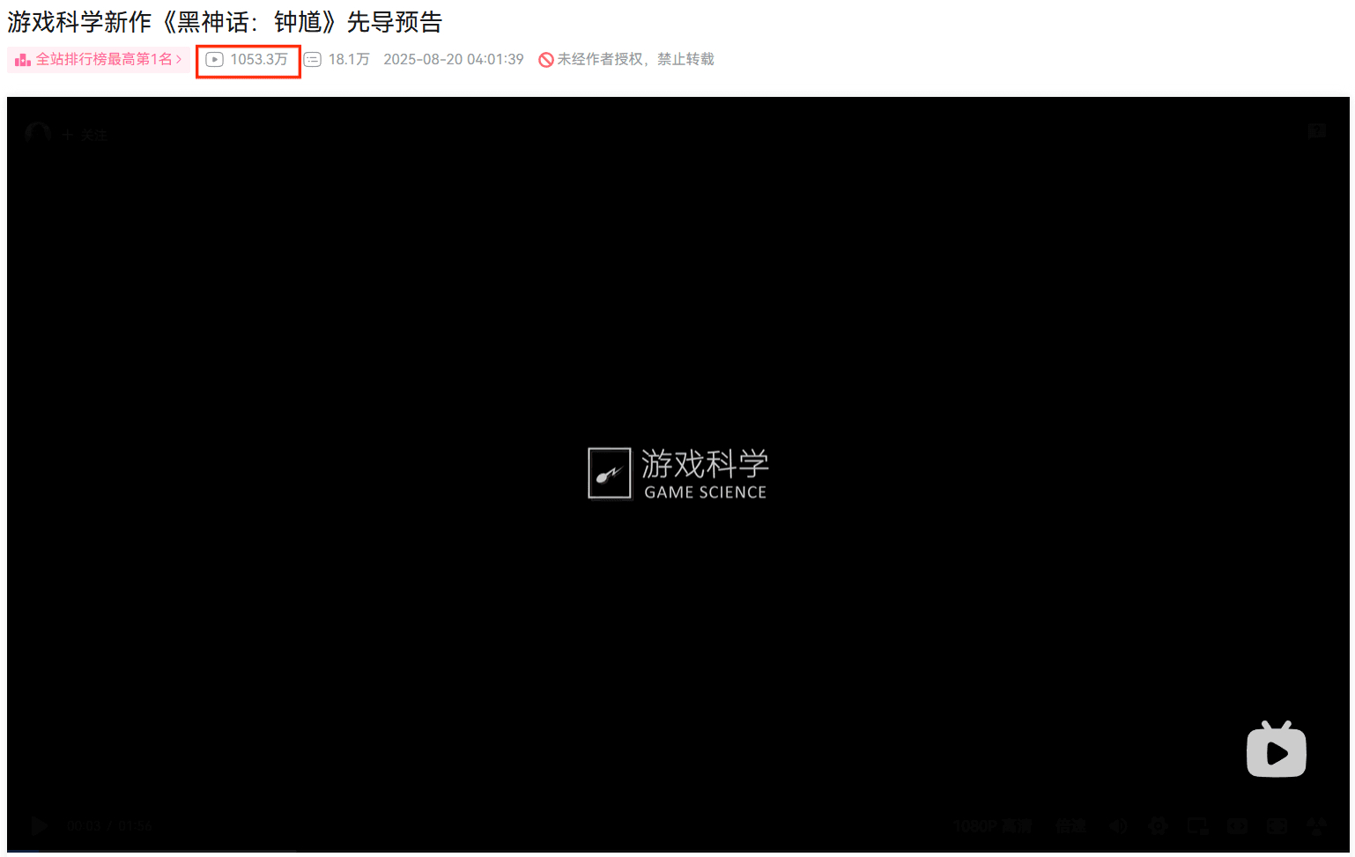Click the 未经作者授权，禁止转载 notice
The image size is (1355, 857).
tap(635, 60)
